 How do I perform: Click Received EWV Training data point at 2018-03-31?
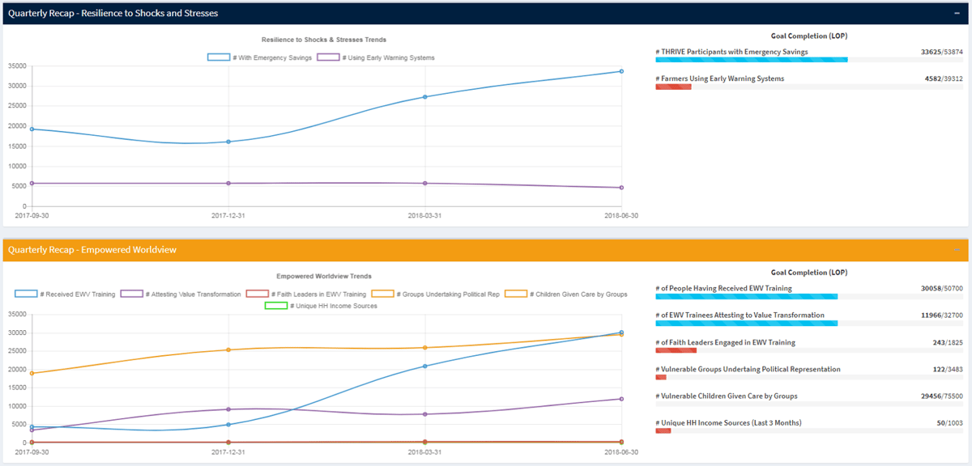425,366
